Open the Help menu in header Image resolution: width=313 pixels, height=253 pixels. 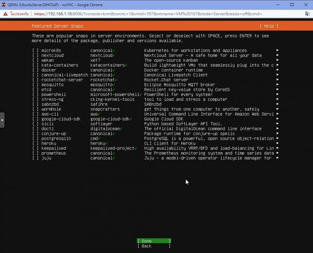point(269,26)
